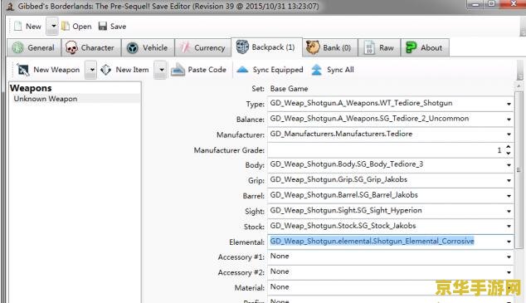Click Paste Code button label
Image resolution: width=526 pixels, height=303 pixels.
[x=207, y=70]
